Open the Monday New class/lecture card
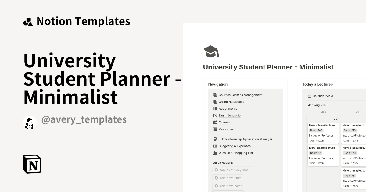This screenshot has height=192, width=366. [323, 132]
